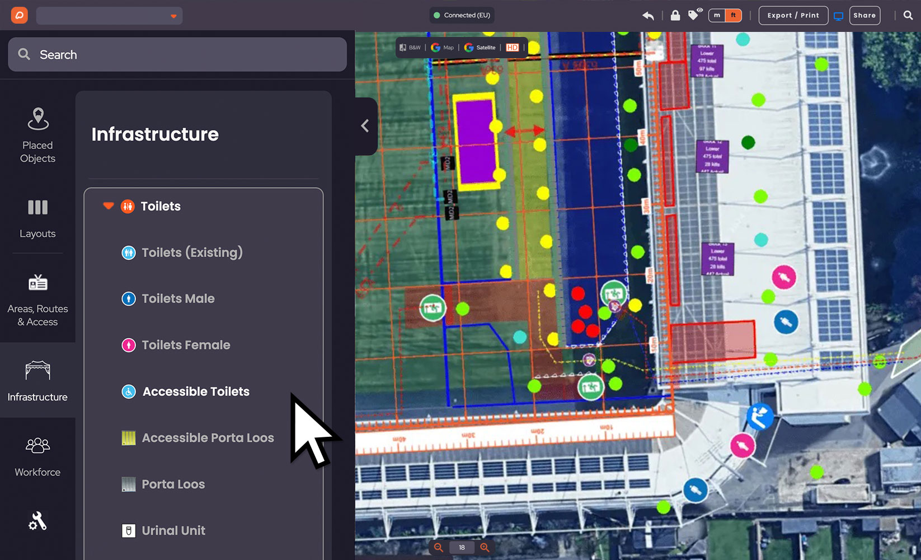Switch units to feet (ft)

coord(733,15)
